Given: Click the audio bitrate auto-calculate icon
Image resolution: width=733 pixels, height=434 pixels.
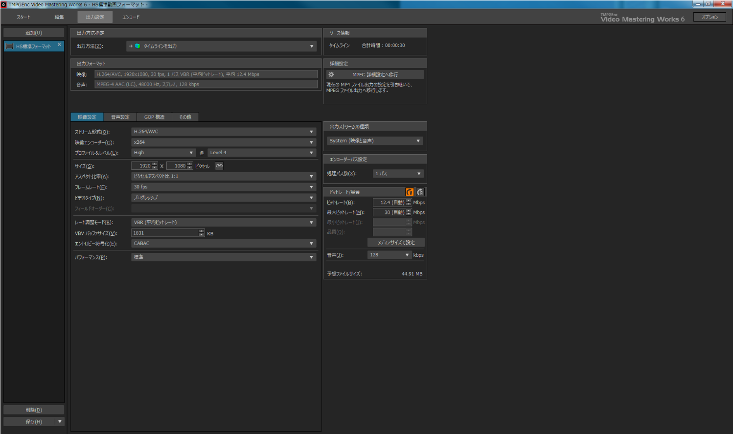Looking at the screenshot, I should pos(420,192).
